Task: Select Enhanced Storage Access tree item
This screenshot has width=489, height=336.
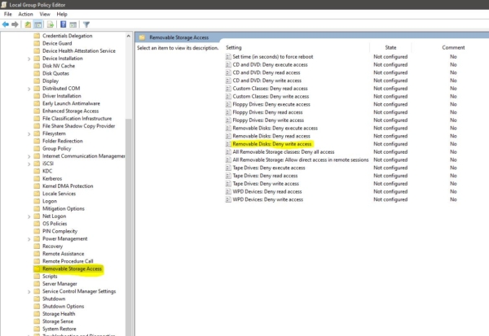Action: click(70, 111)
